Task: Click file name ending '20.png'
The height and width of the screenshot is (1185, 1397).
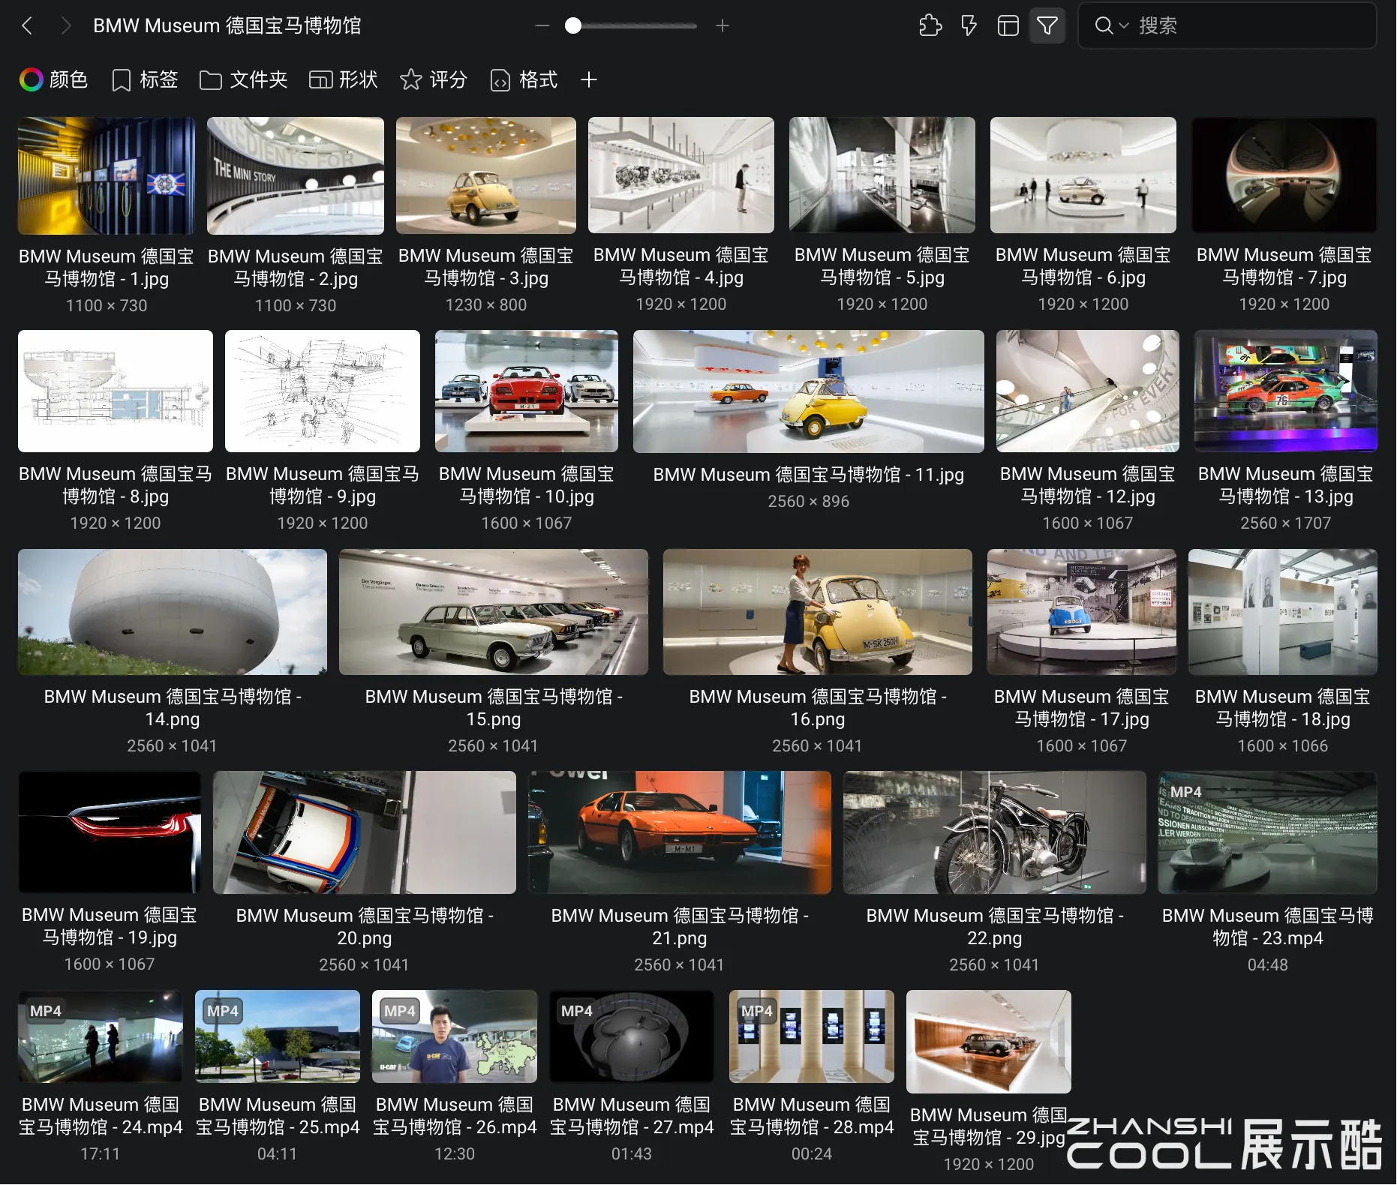Action: click(x=365, y=927)
